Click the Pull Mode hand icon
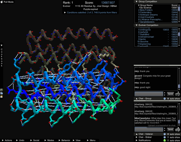181x142 pixels. coord(1,2)
